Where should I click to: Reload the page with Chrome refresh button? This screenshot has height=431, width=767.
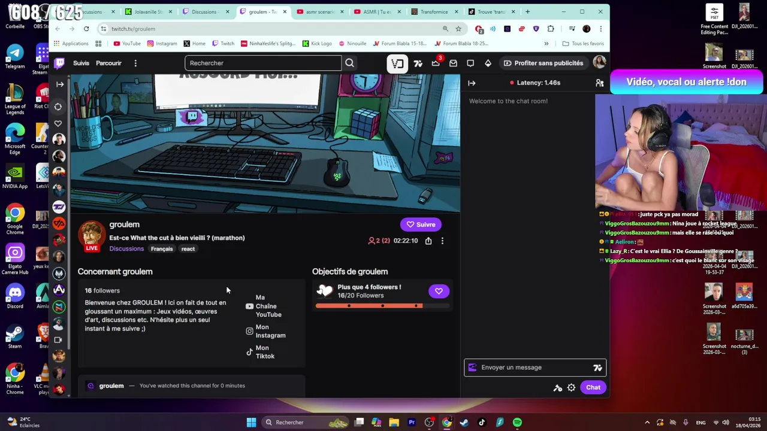coord(86,29)
